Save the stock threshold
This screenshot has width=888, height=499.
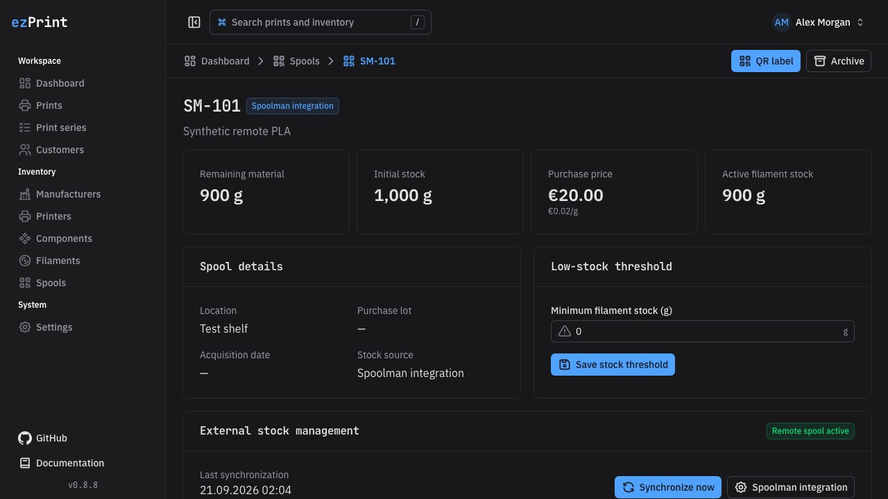[x=613, y=365]
